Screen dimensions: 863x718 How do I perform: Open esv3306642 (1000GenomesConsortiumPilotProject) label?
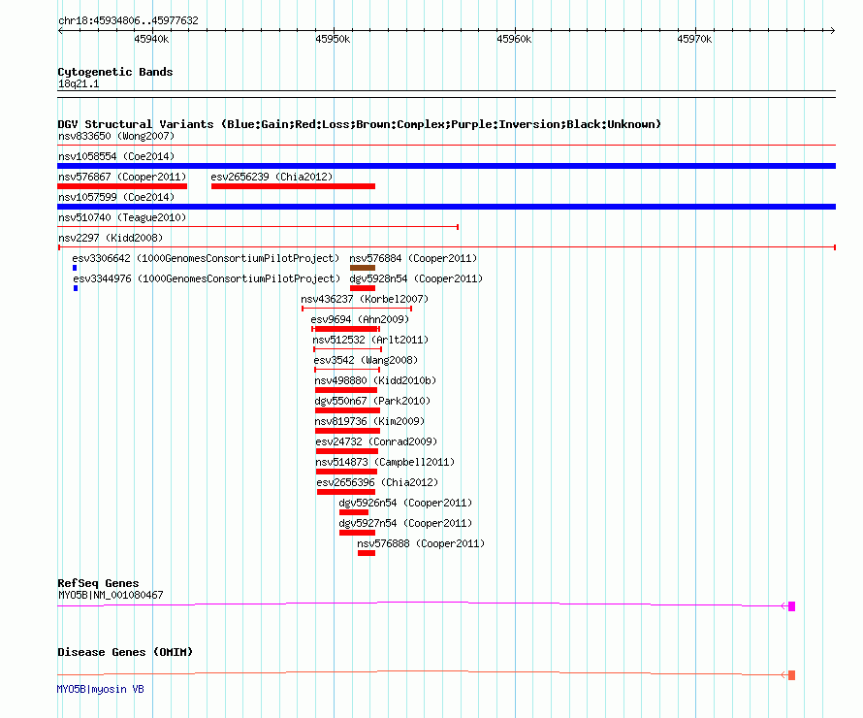206,258
